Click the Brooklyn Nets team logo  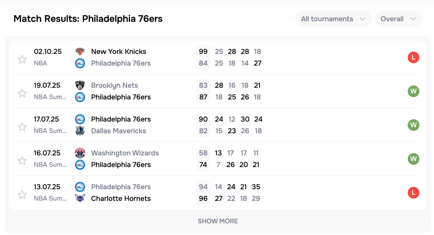(x=80, y=85)
